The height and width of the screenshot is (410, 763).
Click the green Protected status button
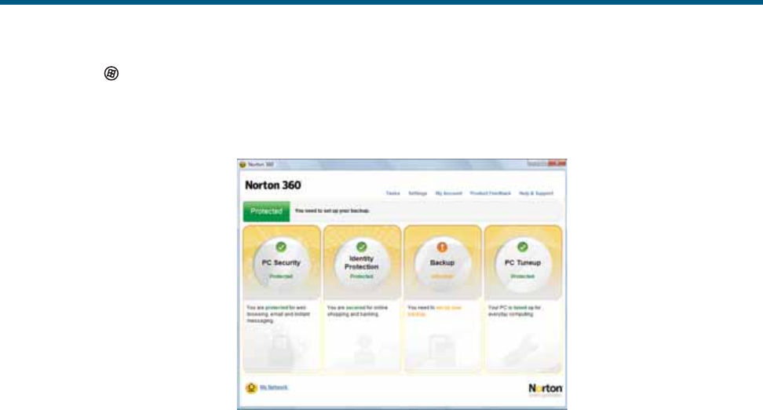tap(266, 211)
